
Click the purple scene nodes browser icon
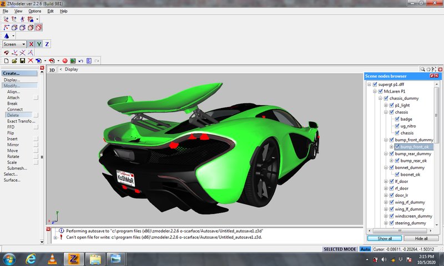[89, 60]
